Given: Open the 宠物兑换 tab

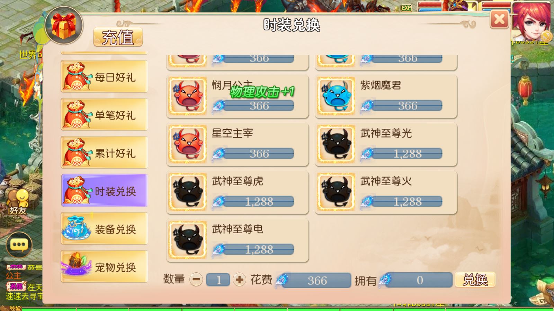Looking at the screenshot, I should click(x=104, y=266).
